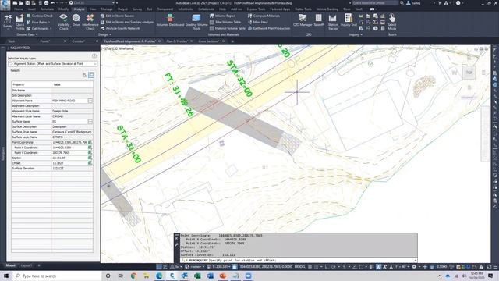Click Edit in Storm and Sanitary Analysis
The image size is (499, 281).
[x=127, y=23]
